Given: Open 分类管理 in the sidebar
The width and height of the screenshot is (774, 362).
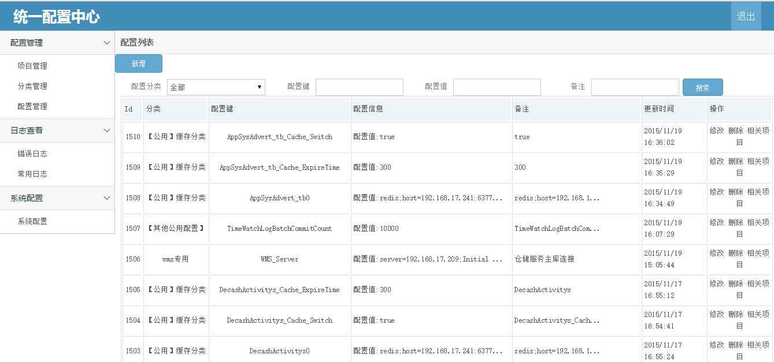Looking at the screenshot, I should click(32, 86).
